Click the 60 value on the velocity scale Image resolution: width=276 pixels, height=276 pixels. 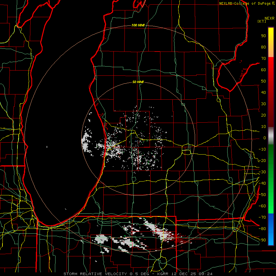coord(263,70)
